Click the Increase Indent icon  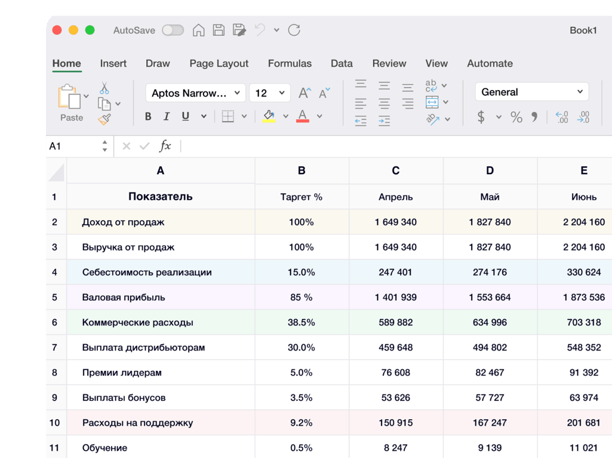click(x=384, y=121)
